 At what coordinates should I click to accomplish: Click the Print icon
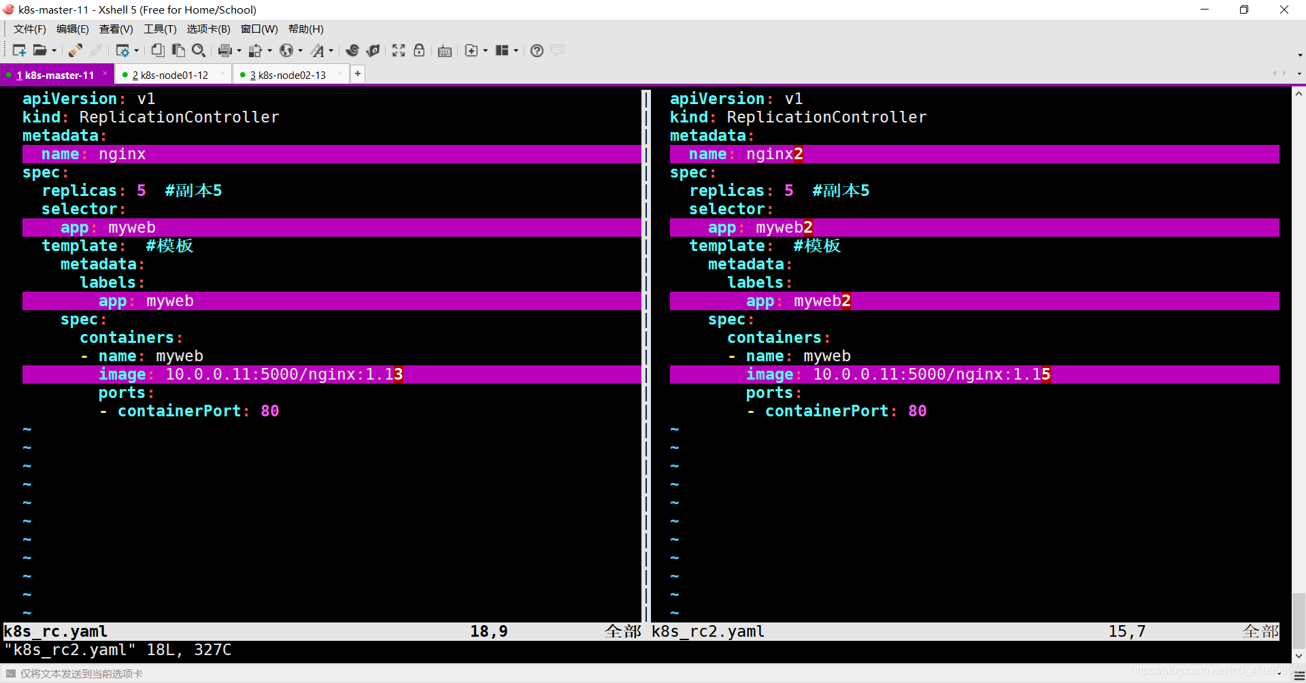click(225, 50)
